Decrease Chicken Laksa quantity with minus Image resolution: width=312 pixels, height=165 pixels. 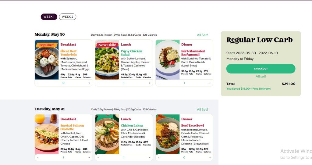point(98,158)
